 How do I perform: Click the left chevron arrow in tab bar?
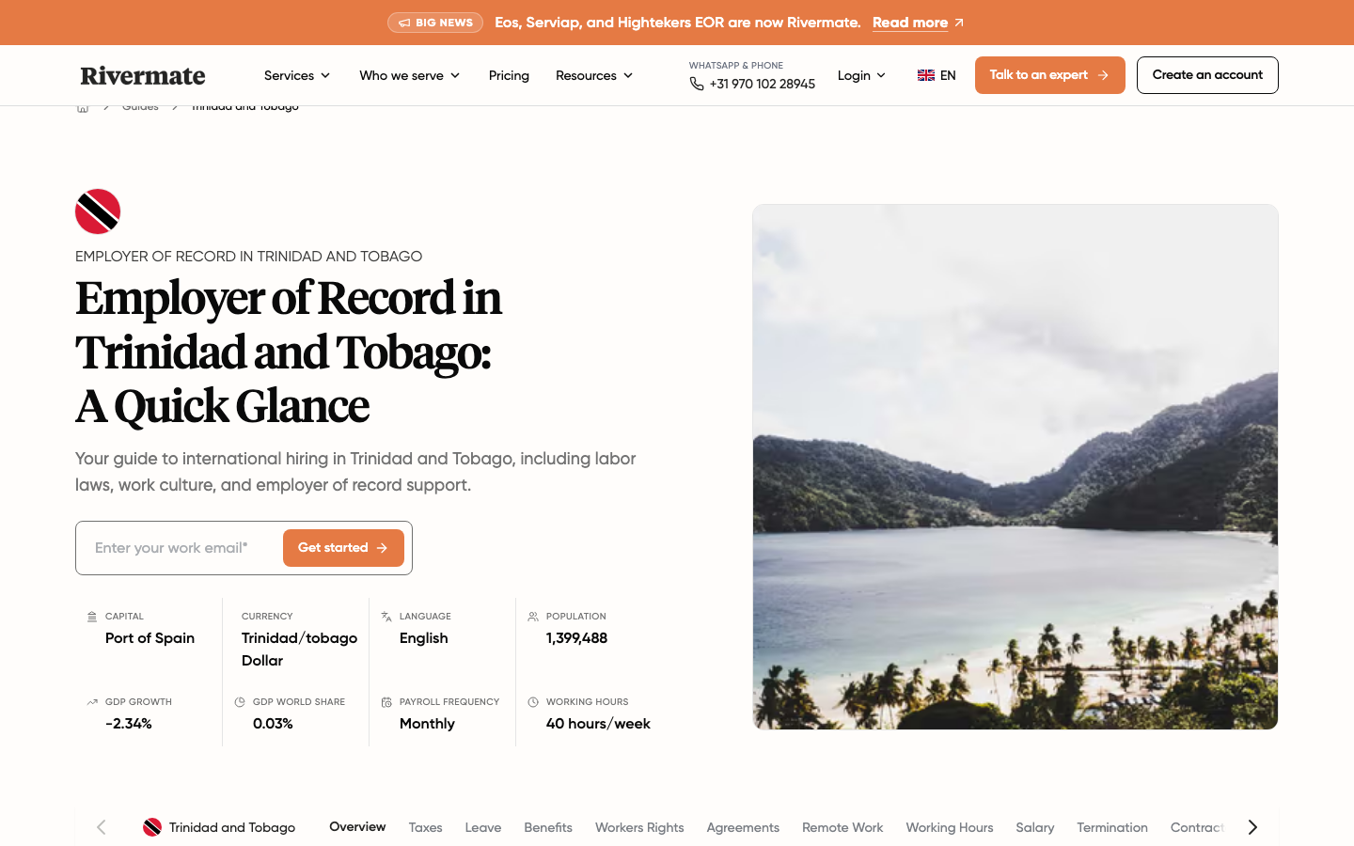click(102, 827)
